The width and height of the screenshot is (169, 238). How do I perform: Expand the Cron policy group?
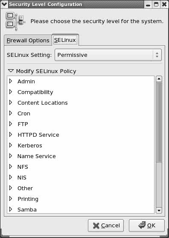coord(11,113)
